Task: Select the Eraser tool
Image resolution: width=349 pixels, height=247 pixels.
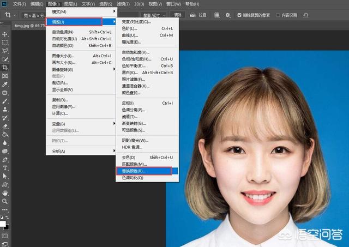Action: [x=5, y=126]
